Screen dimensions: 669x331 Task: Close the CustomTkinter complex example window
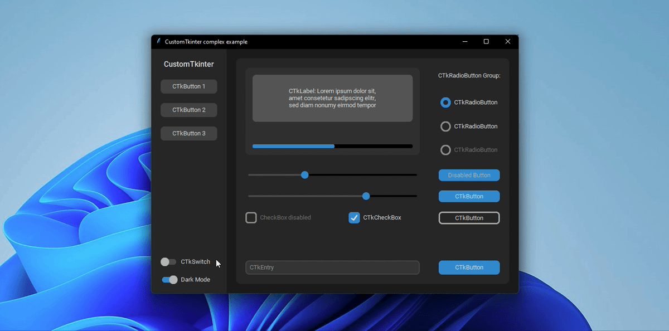click(x=507, y=41)
